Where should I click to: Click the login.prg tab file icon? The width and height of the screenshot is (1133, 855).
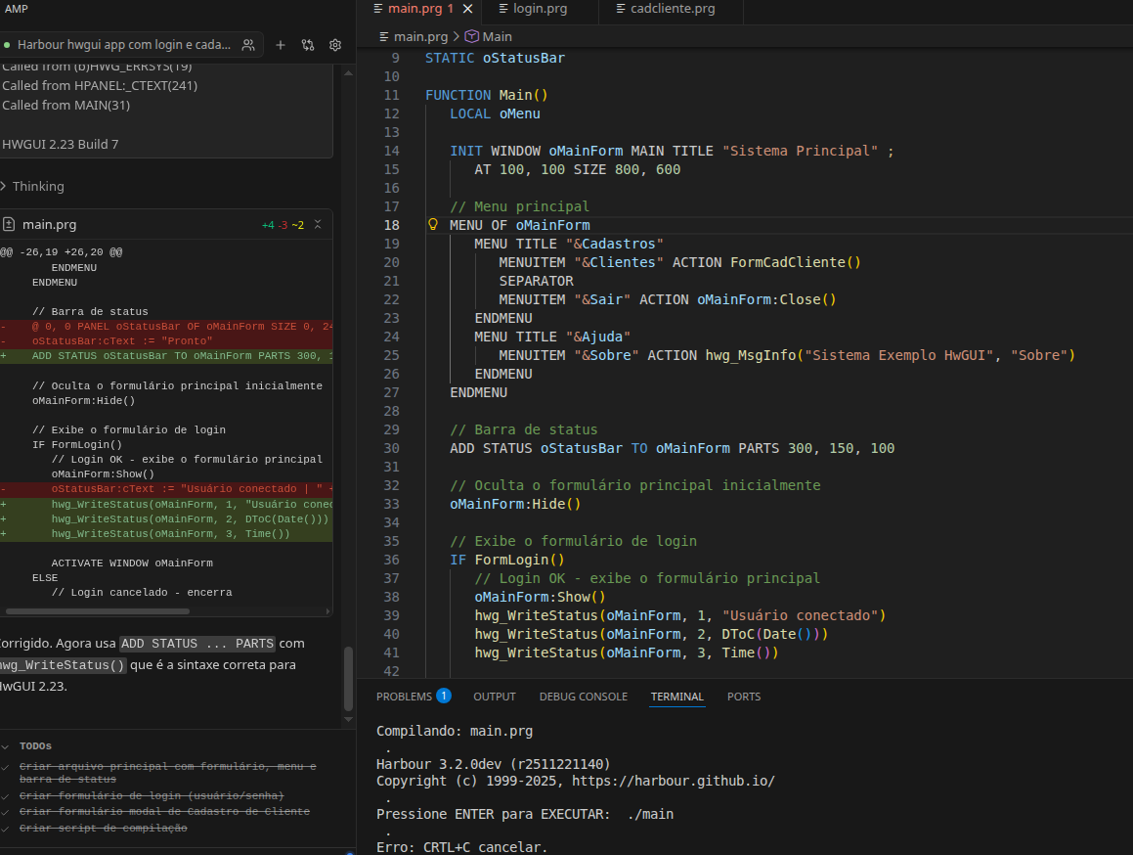point(503,9)
